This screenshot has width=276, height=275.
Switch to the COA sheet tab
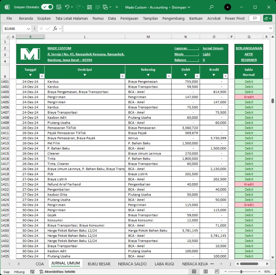[40, 264]
